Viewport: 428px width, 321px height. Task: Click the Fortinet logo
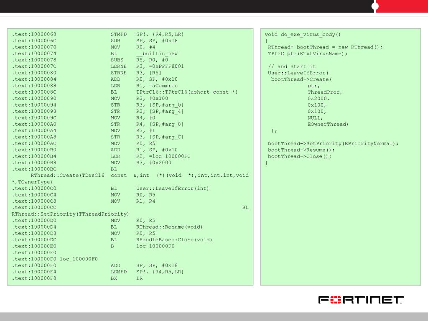click(361, 300)
